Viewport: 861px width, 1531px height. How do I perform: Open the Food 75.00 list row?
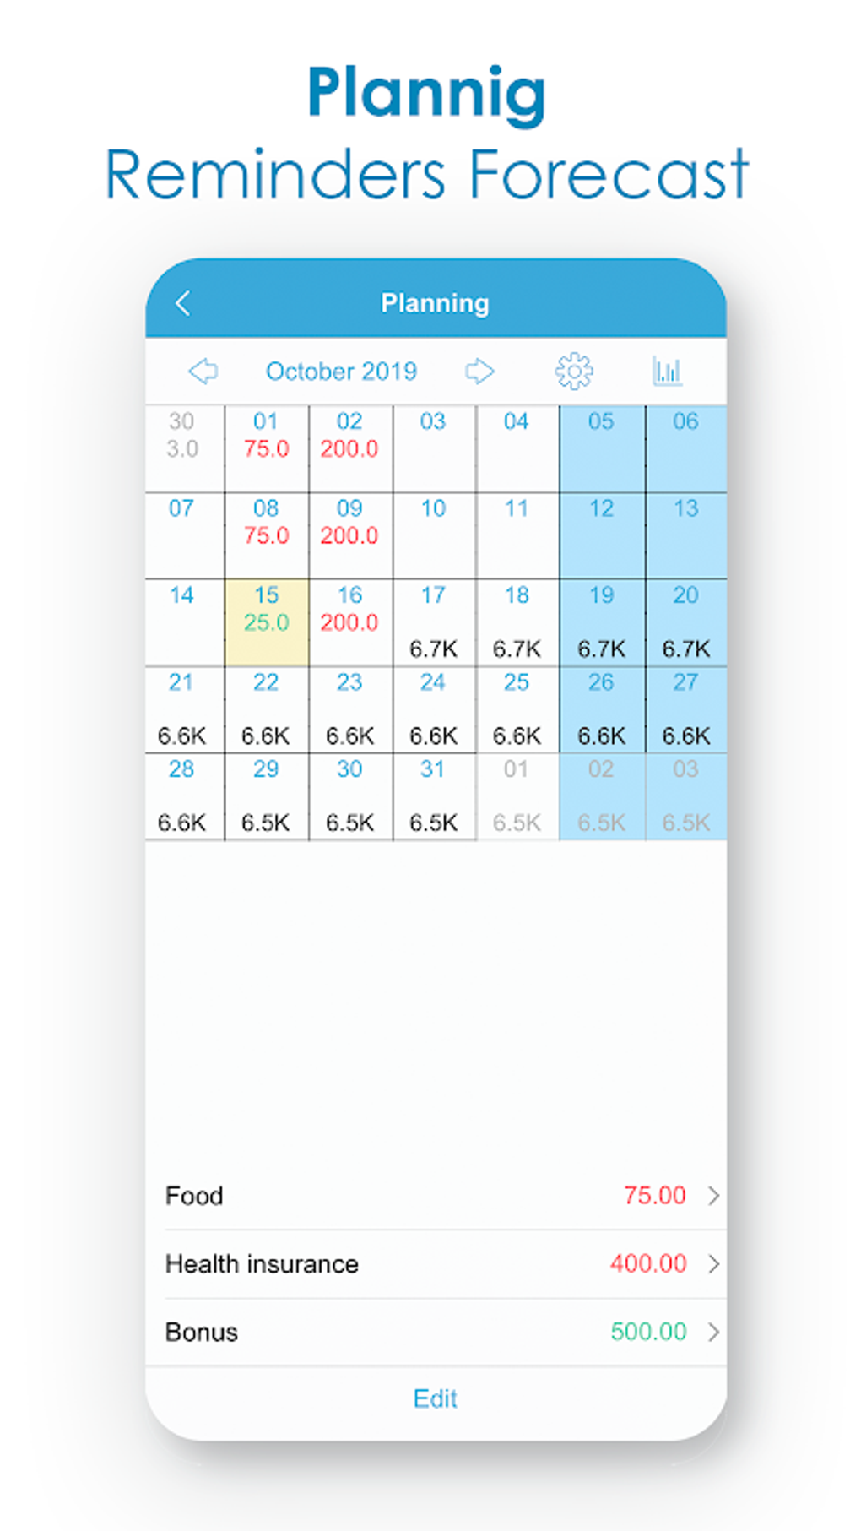[422, 1195]
